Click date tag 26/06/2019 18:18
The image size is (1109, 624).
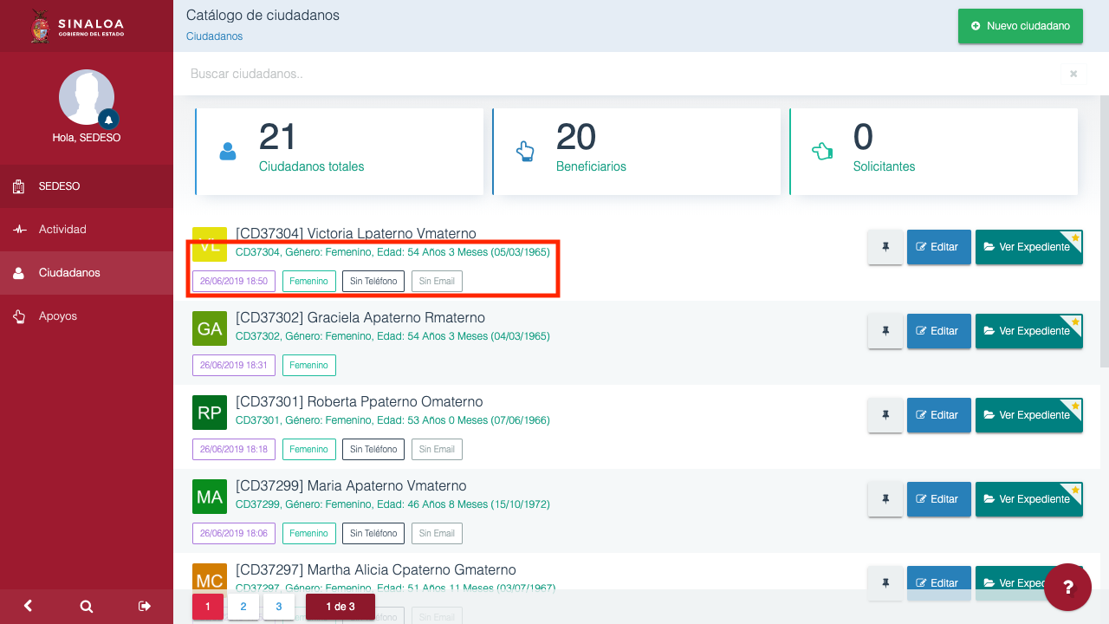click(234, 449)
